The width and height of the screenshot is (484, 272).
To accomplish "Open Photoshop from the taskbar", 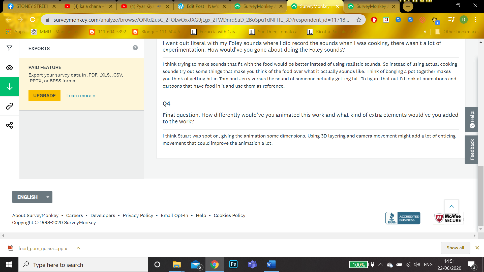I will 233,264.
